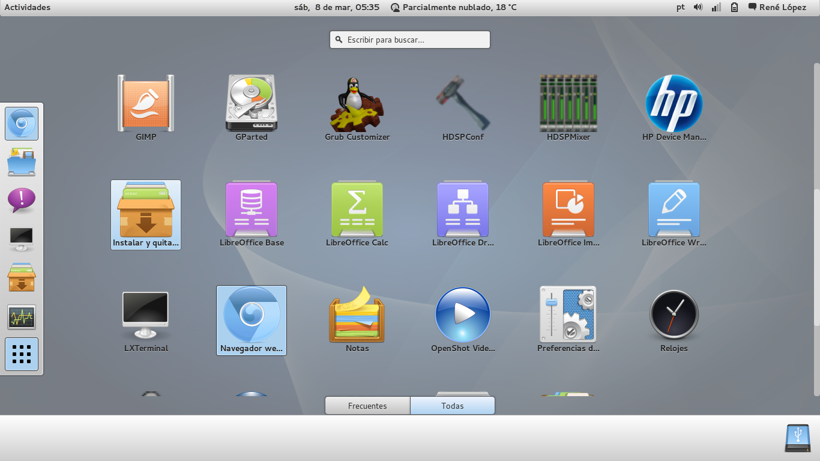820x461 pixels.
Task: Toggle the show applications grid button
Action: [x=22, y=354]
